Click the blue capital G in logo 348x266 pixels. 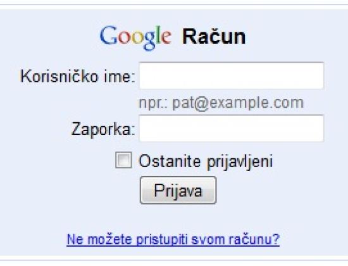point(109,35)
